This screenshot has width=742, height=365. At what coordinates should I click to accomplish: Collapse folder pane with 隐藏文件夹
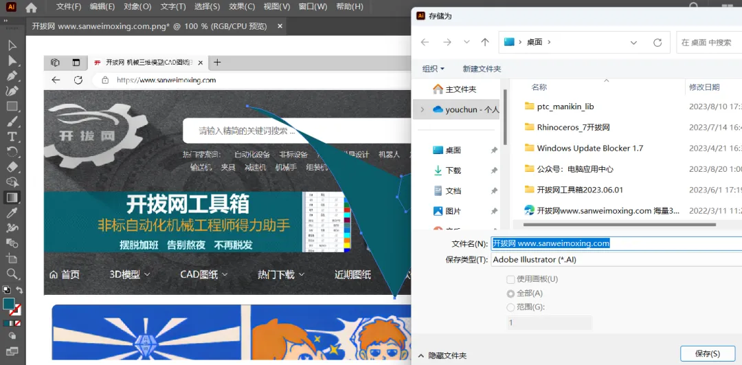[442, 355]
